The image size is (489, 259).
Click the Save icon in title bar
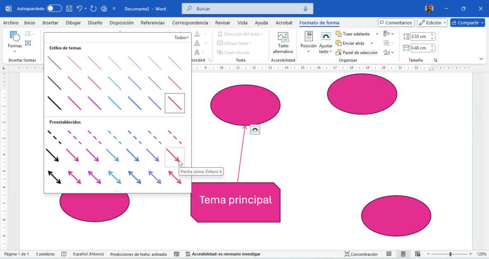69,9
